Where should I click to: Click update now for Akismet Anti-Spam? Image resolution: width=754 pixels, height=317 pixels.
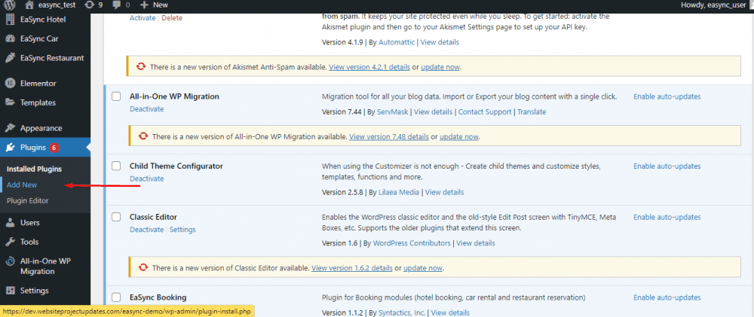[440, 67]
